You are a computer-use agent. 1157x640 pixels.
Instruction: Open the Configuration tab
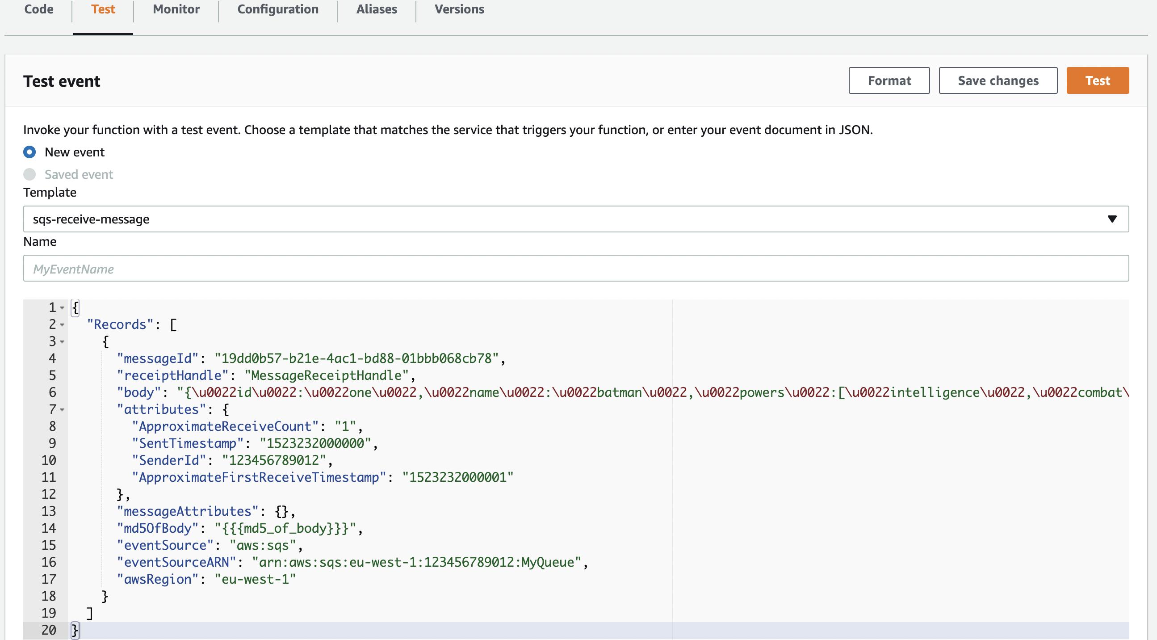(x=277, y=9)
